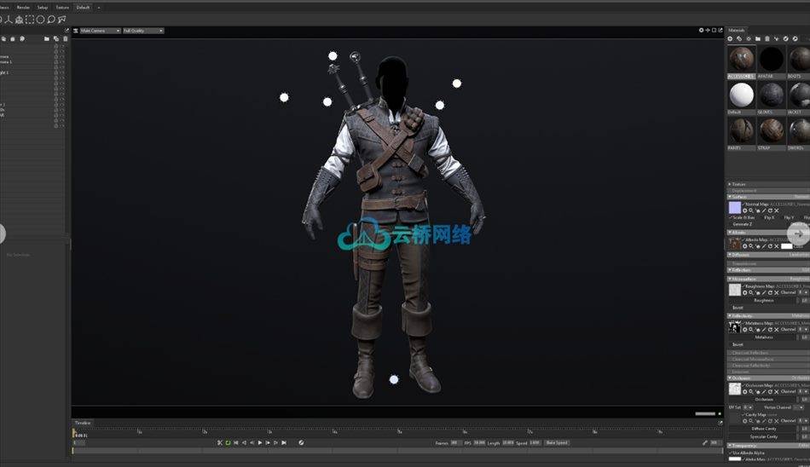Image resolution: width=810 pixels, height=467 pixels.
Task: Clear the Normal Map with X icon
Action: 777,210
